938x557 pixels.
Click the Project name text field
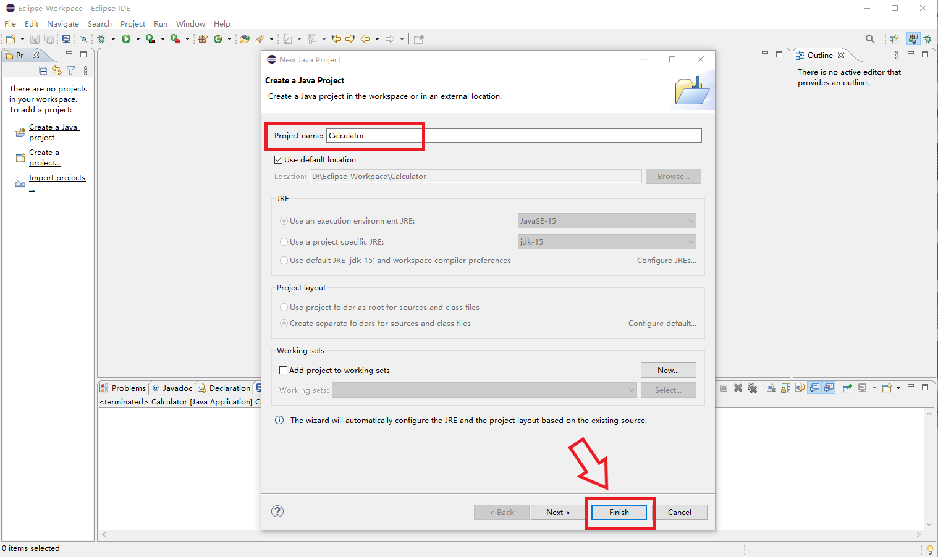(x=513, y=136)
